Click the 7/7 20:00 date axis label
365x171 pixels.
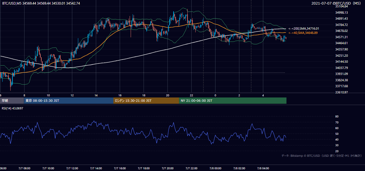168,168
